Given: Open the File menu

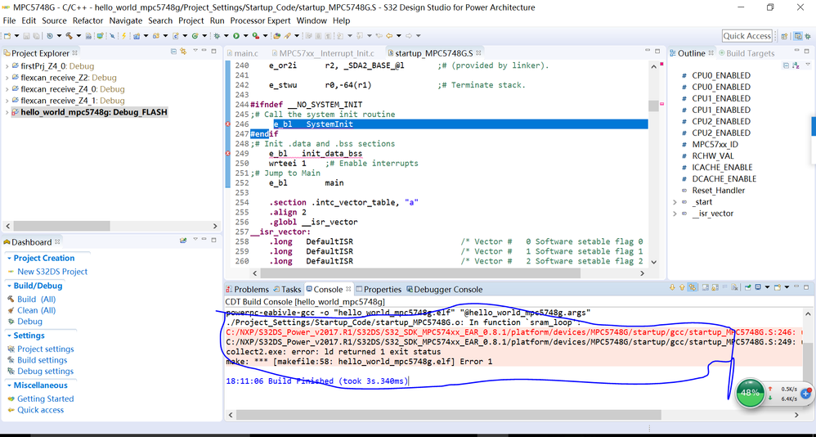Looking at the screenshot, I should point(9,20).
